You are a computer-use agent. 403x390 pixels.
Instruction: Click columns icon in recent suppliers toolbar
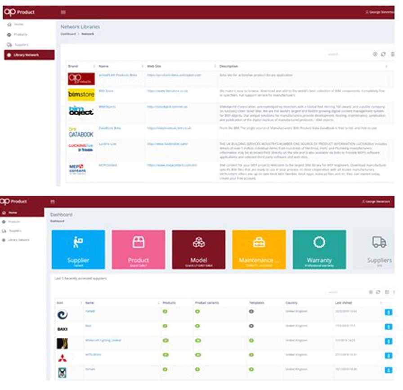386,292
